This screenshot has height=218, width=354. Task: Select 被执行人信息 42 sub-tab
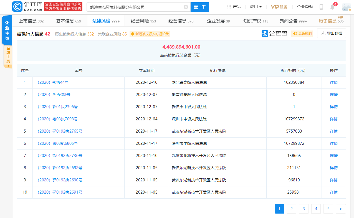pyautogui.click(x=34, y=34)
